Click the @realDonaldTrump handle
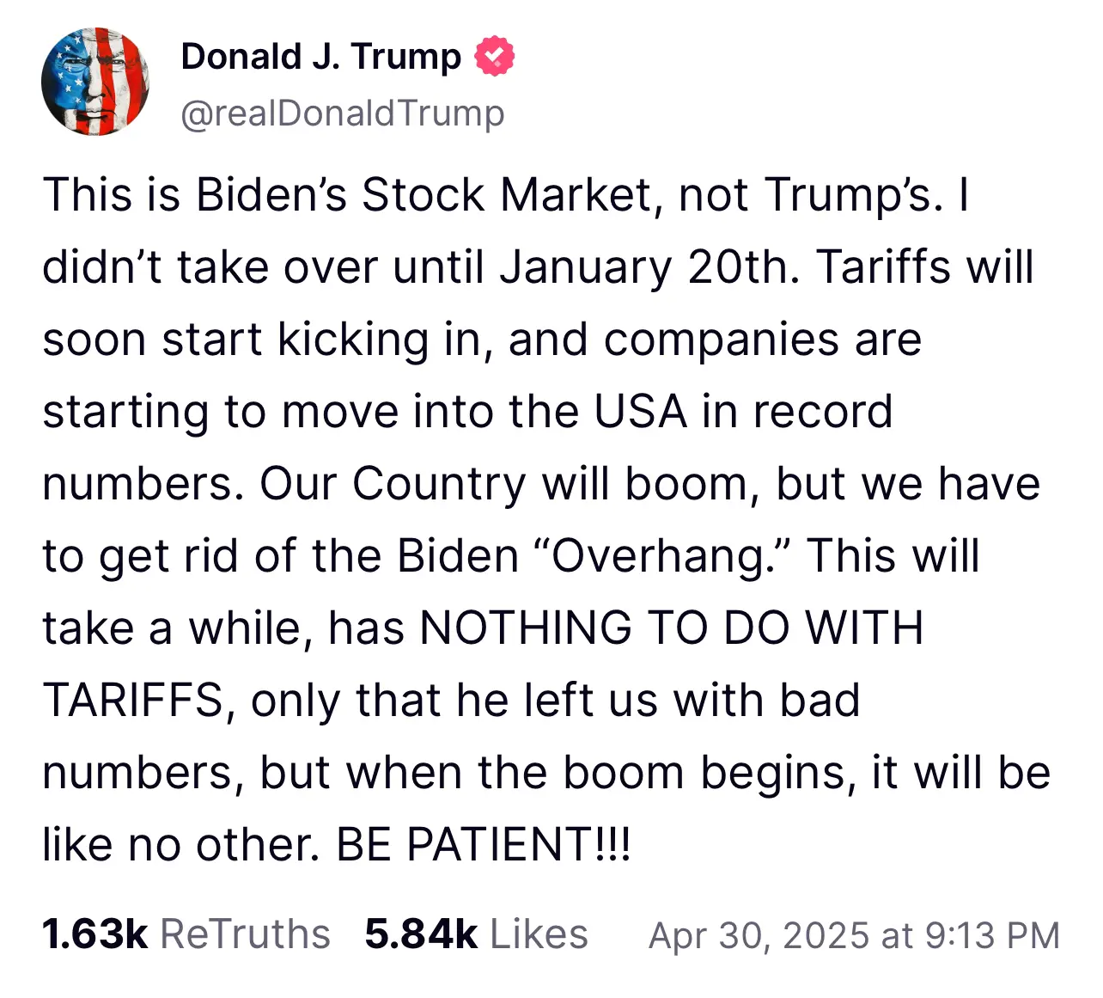The image size is (1103, 998). [x=343, y=113]
